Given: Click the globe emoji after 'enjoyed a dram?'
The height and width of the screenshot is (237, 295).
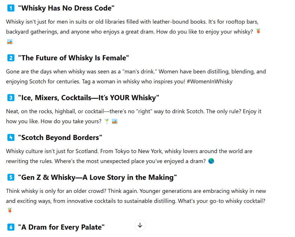Looking at the screenshot, I should (211, 161).
